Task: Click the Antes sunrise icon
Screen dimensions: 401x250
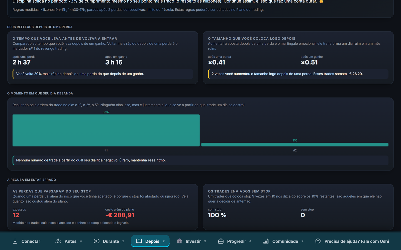Action: (58, 241)
